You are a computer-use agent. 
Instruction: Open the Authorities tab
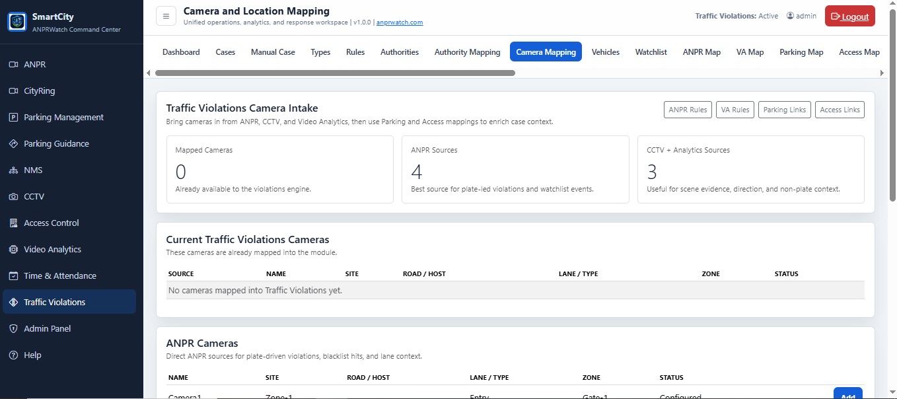(x=400, y=52)
